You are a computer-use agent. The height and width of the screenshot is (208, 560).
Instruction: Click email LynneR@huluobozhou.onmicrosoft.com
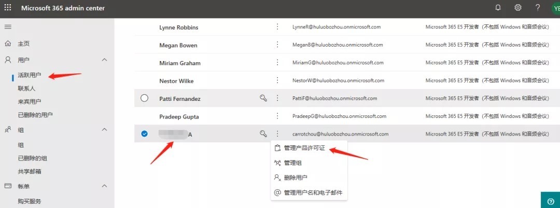coord(337,27)
